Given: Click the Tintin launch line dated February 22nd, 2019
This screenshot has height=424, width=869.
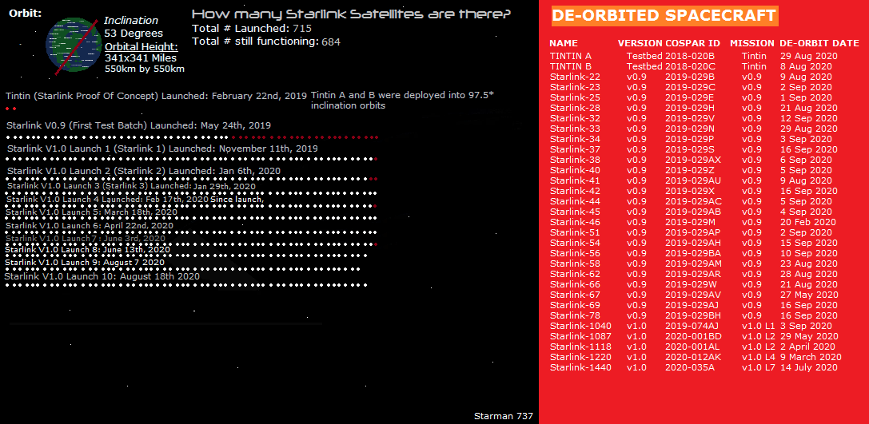Looking at the screenshot, I should click(x=156, y=96).
